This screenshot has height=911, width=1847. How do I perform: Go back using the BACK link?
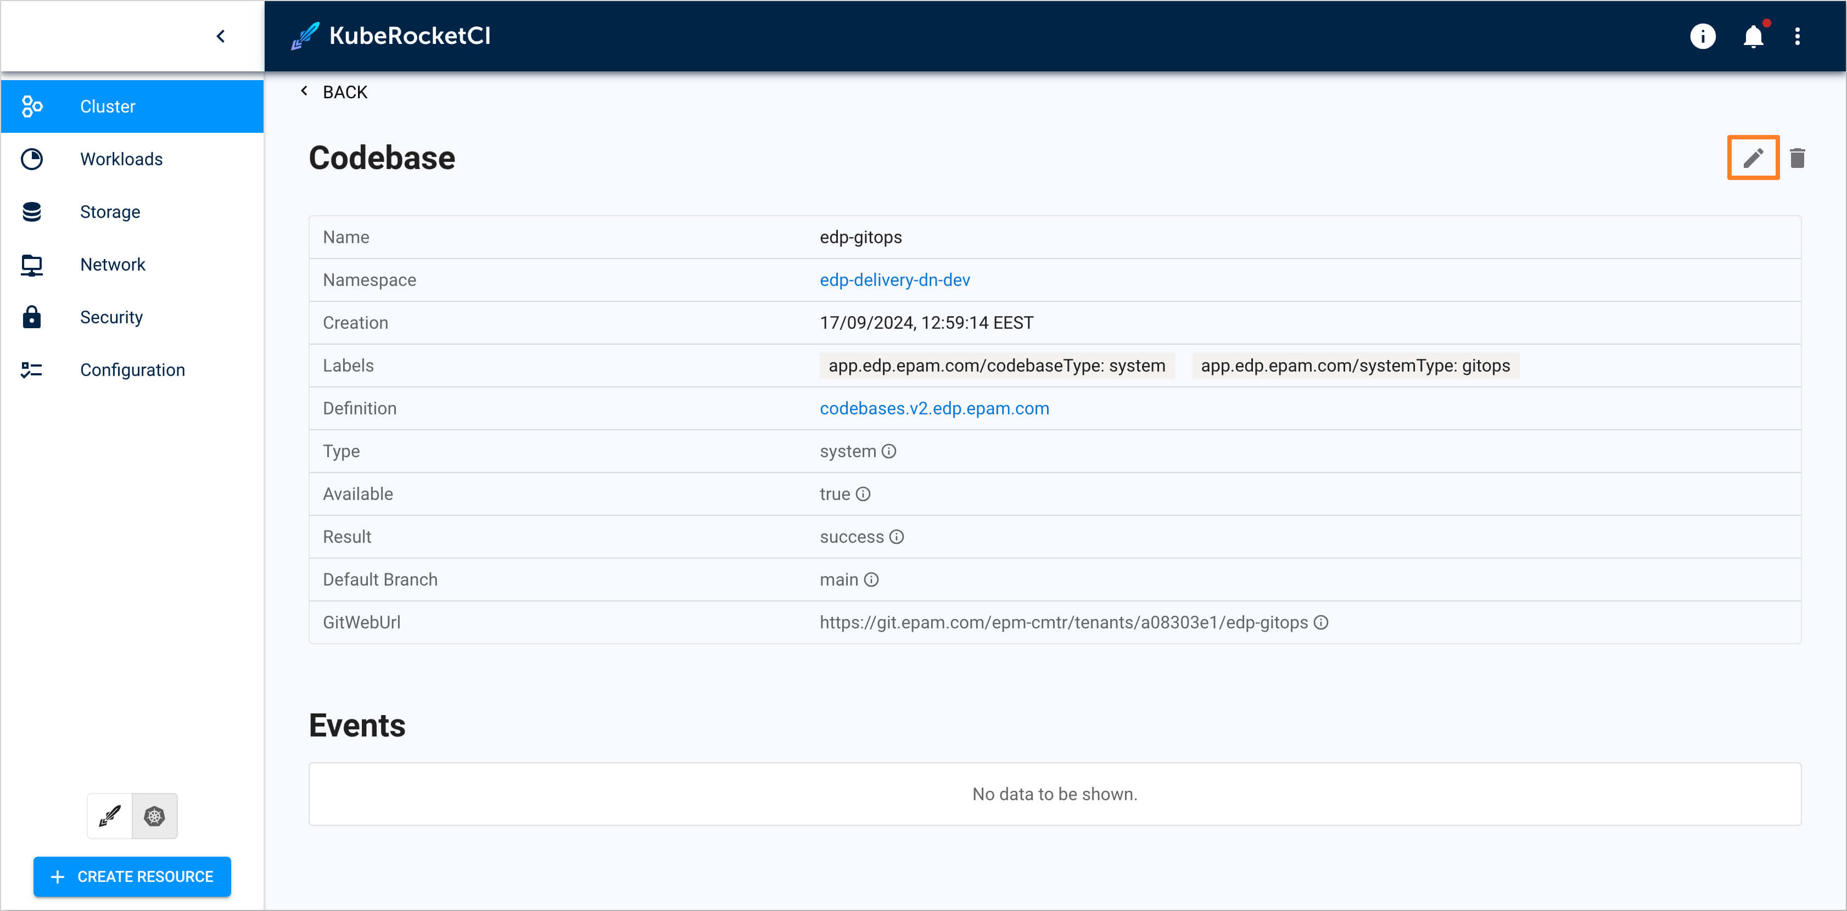coord(334,92)
